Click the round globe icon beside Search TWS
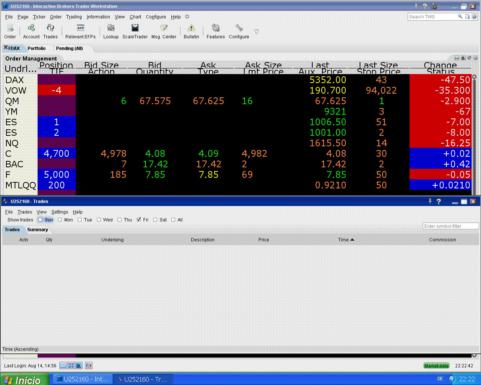 coord(474,17)
